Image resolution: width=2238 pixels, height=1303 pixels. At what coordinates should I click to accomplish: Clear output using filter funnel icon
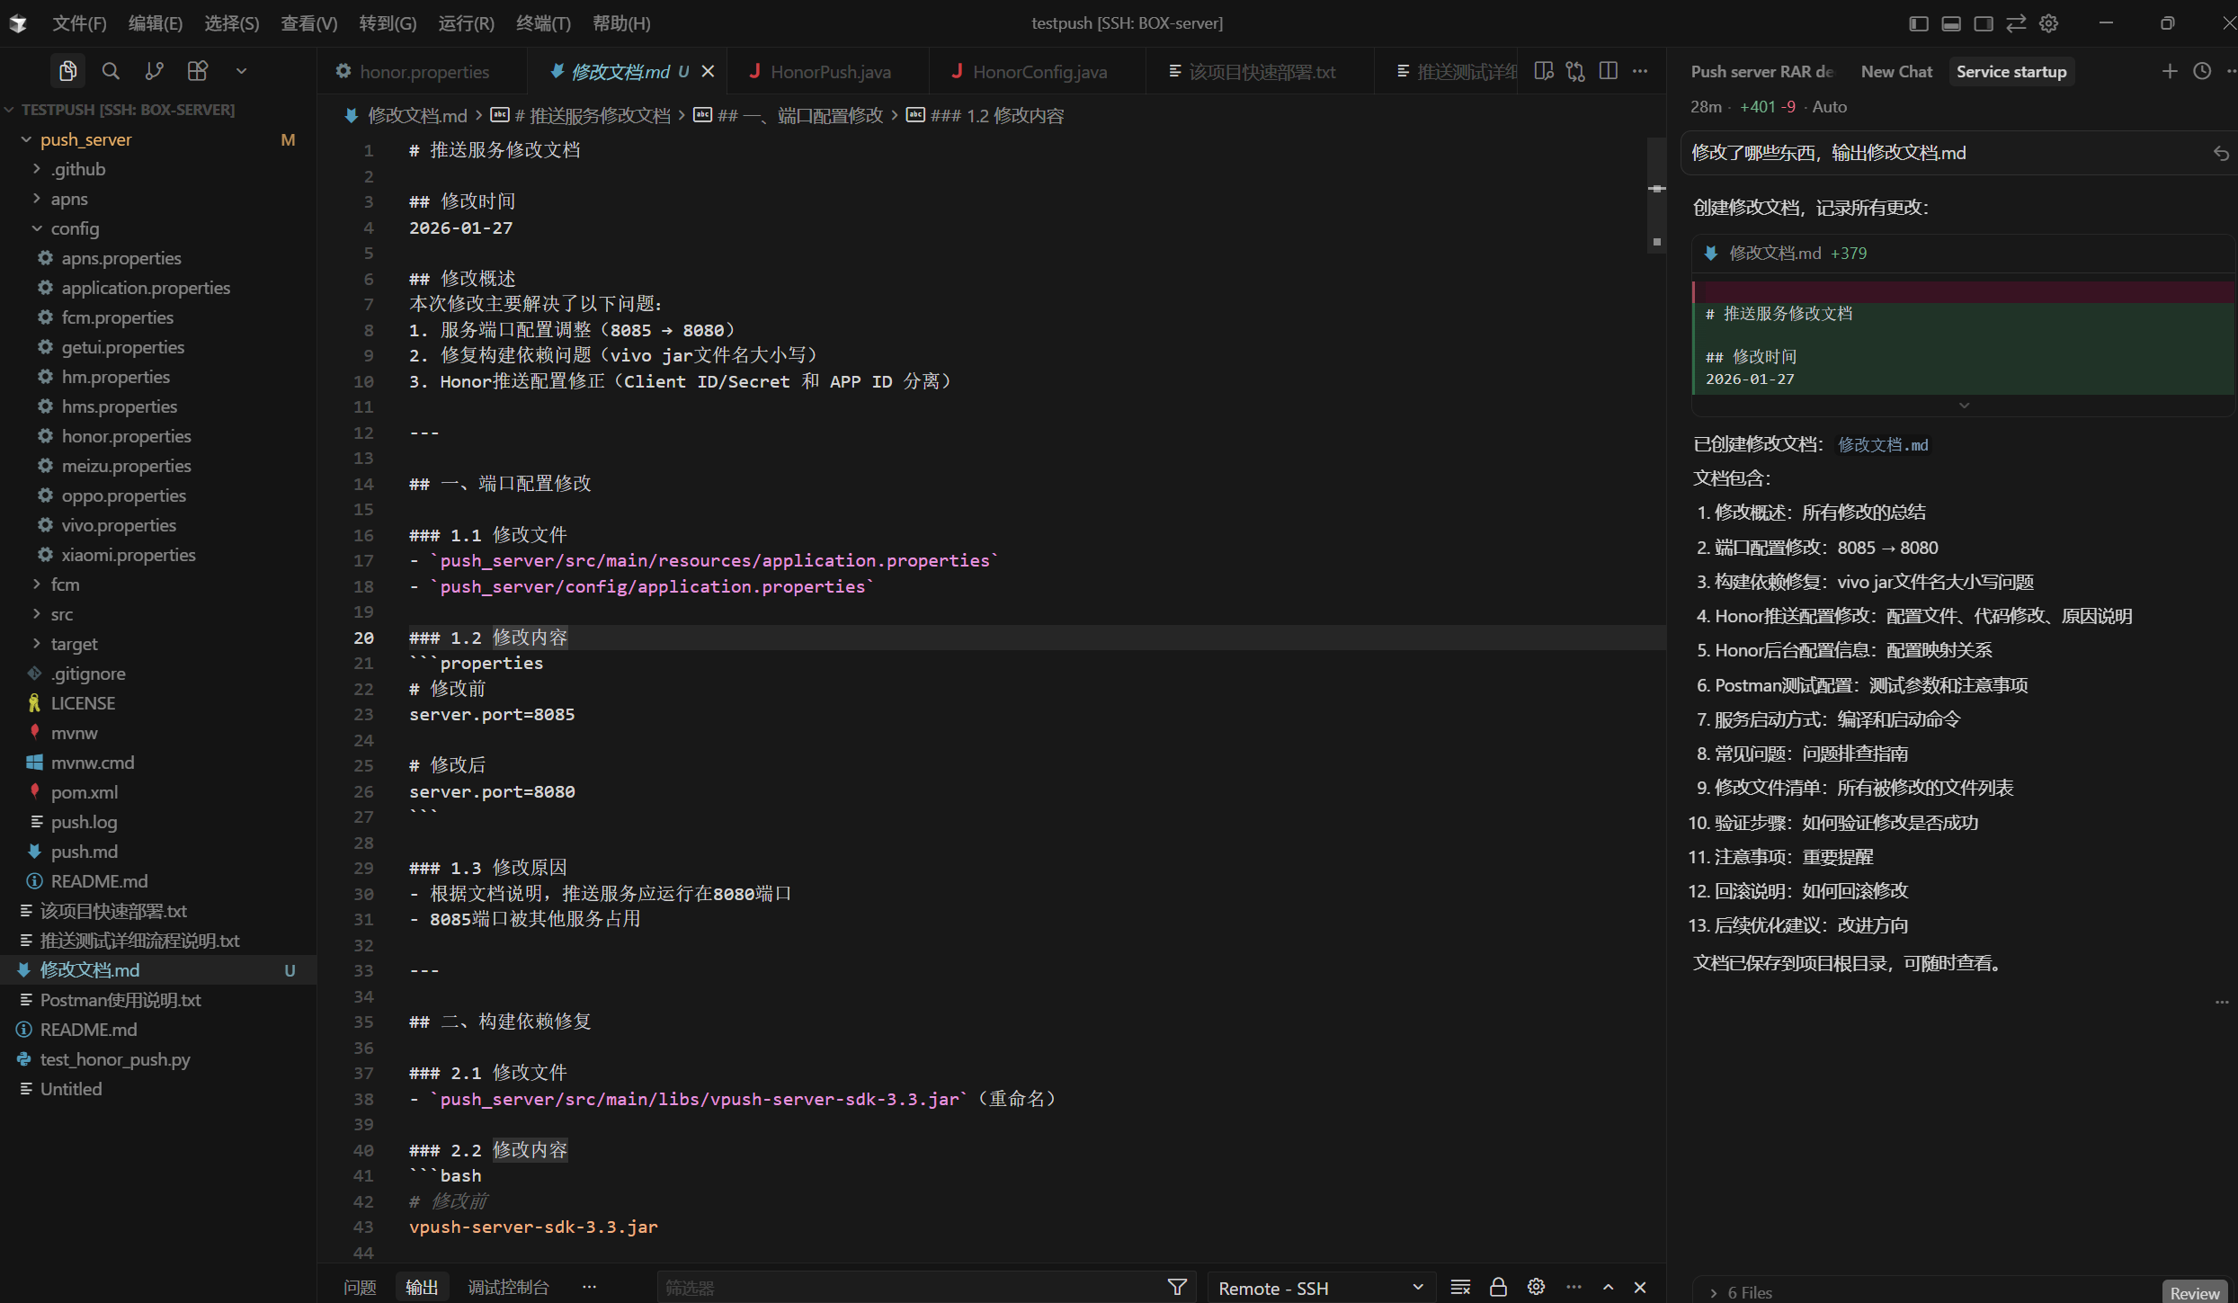(1176, 1288)
